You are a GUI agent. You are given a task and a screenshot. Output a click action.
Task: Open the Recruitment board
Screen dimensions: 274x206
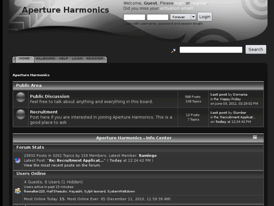coord(44,112)
